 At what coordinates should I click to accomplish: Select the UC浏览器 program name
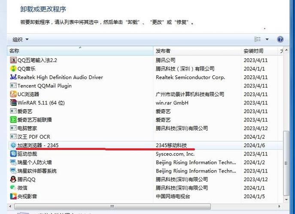[x=28, y=94]
